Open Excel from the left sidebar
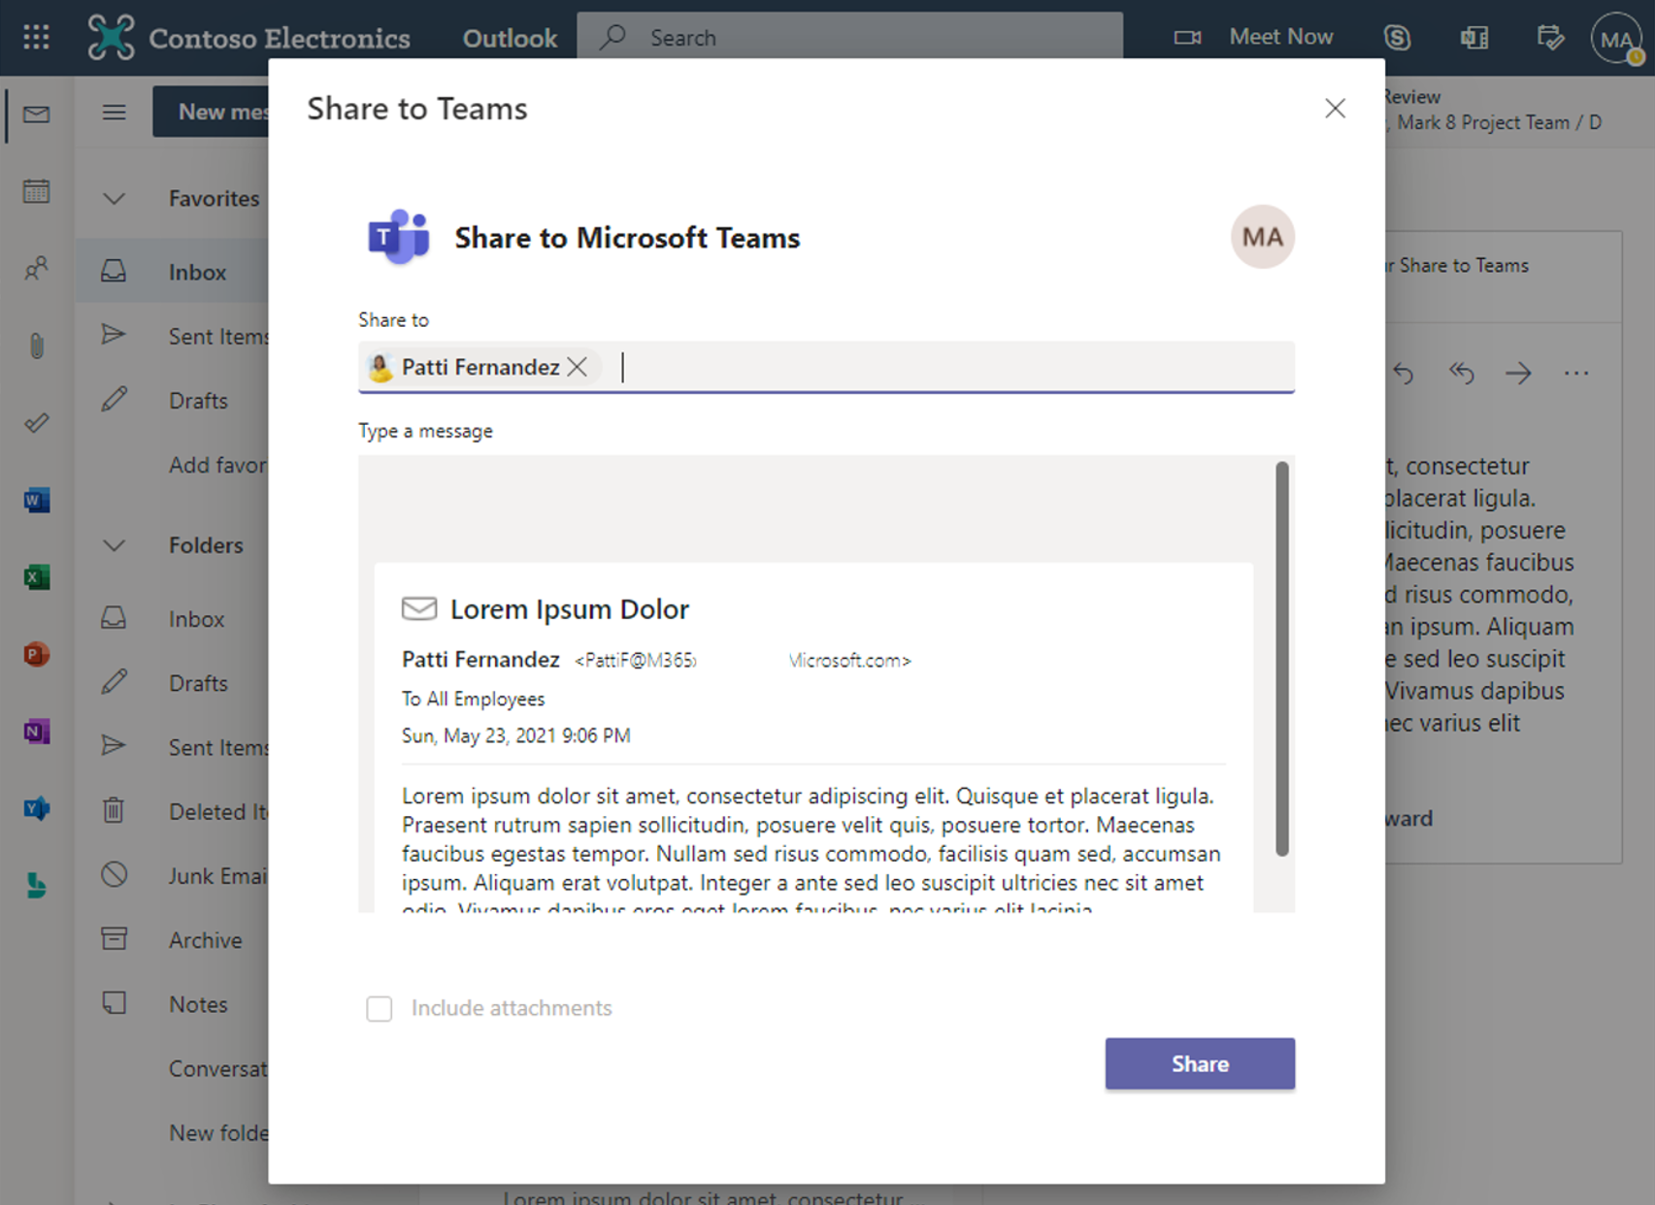 point(36,576)
